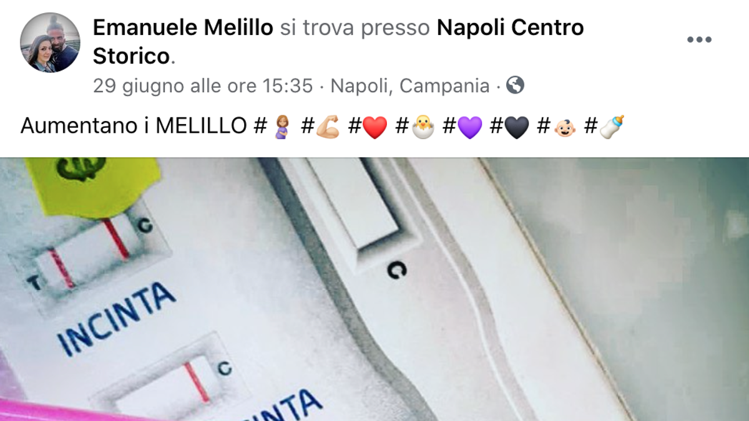Click the flexed biceps emoji hashtag
Viewport: 749px width, 421px height.
320,127
